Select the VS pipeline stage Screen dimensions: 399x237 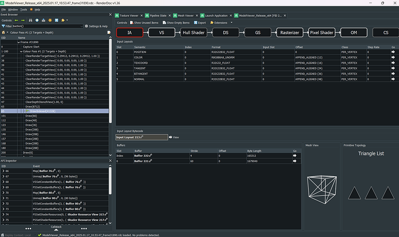point(162,32)
